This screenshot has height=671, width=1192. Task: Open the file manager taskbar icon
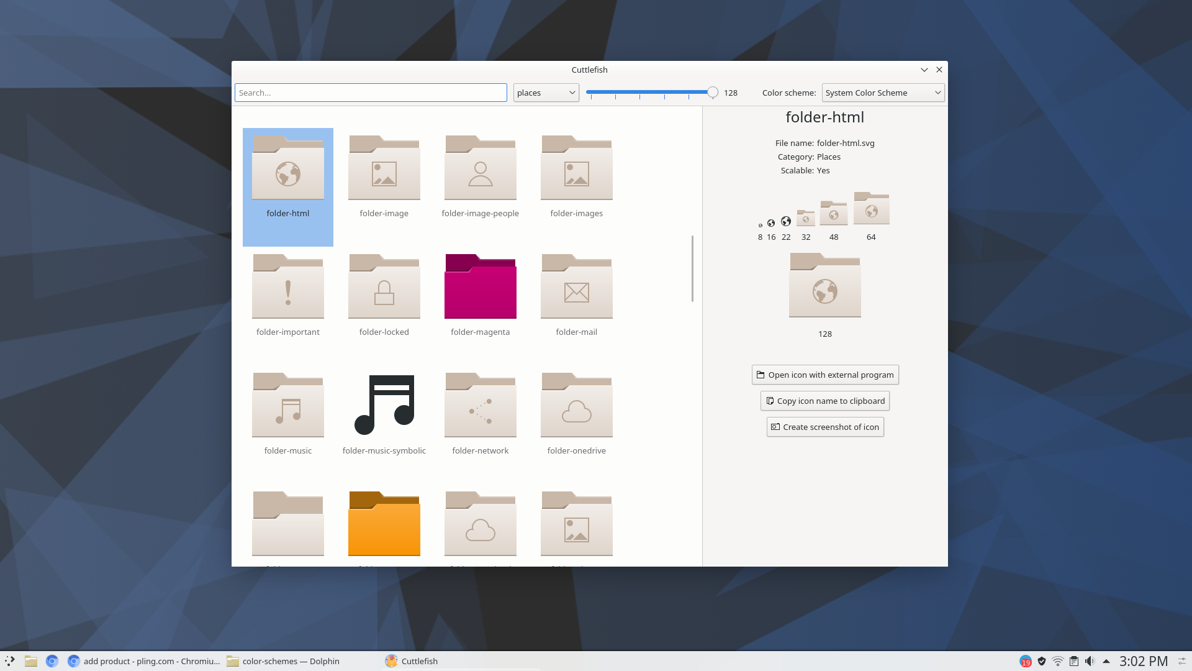31,661
